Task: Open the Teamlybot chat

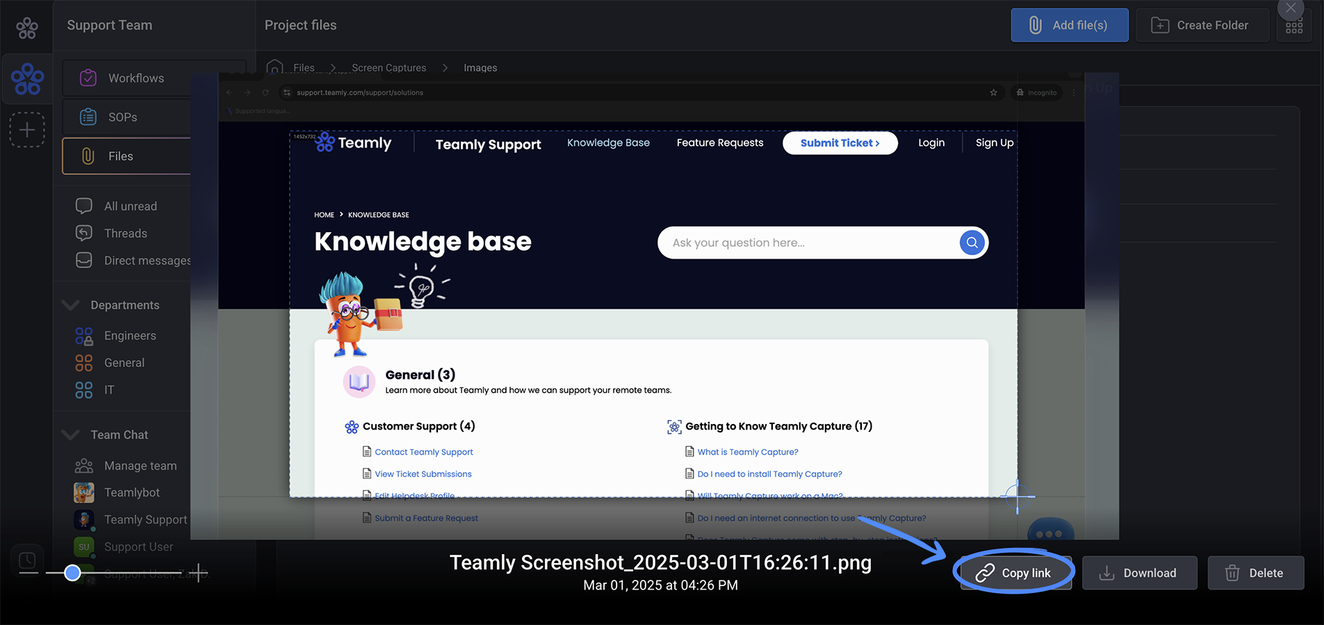Action: (132, 492)
